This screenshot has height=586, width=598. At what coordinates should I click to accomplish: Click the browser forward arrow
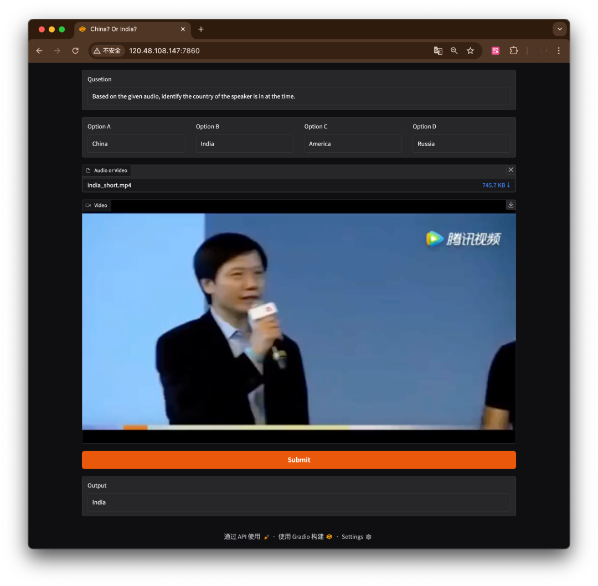(57, 51)
